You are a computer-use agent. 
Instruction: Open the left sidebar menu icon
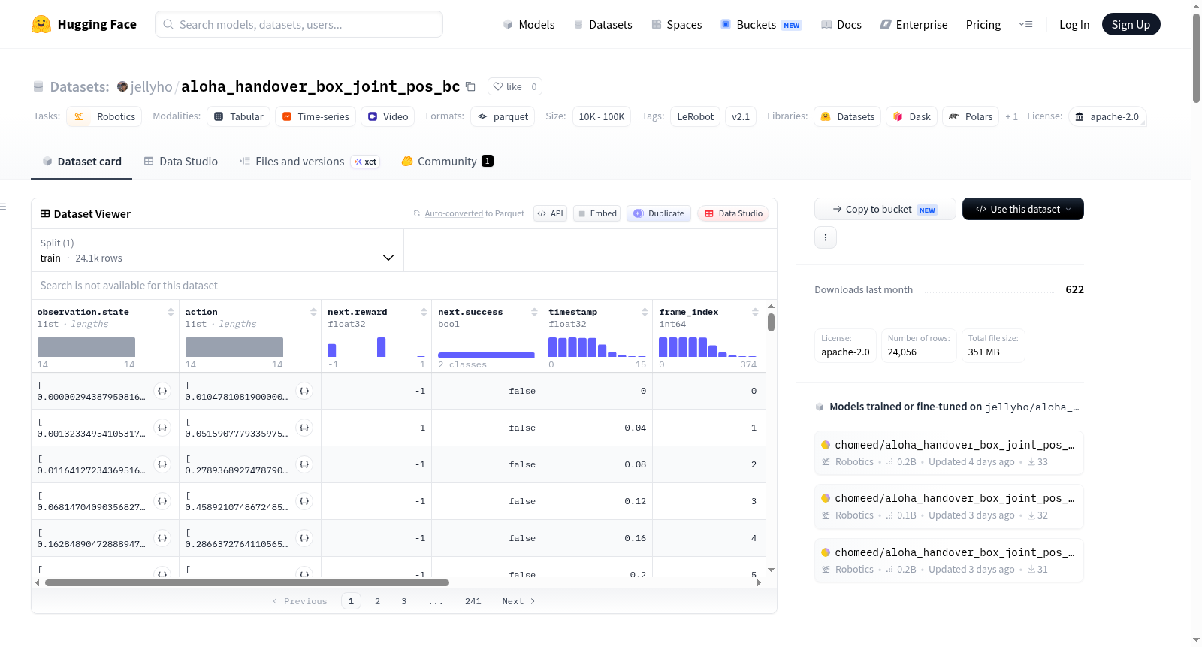pos(3,207)
